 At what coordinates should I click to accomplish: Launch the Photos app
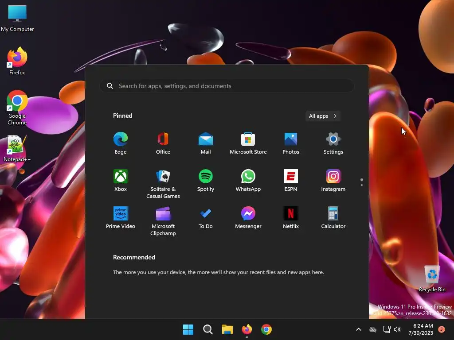click(291, 143)
